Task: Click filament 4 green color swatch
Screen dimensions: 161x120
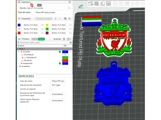Action: (x=47, y=29)
